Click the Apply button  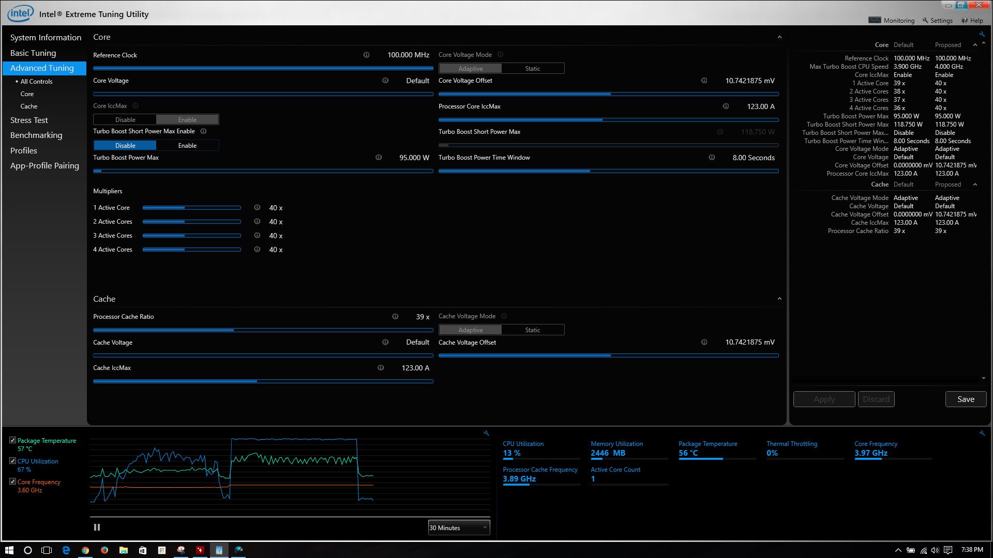pyautogui.click(x=824, y=399)
